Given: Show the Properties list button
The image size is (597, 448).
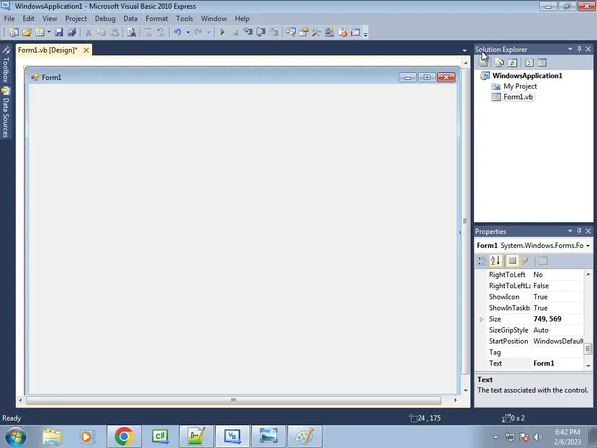Looking at the screenshot, I should pos(512,261).
